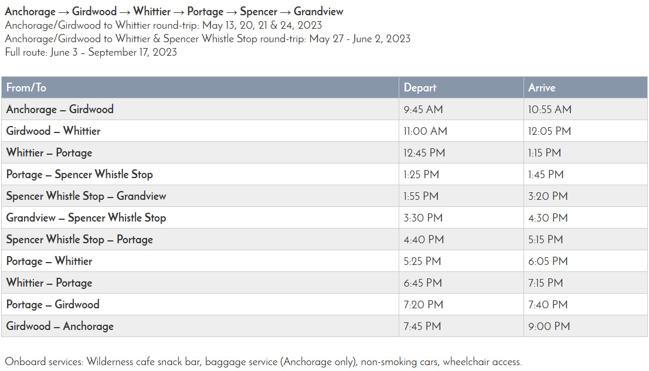This screenshot has width=649, height=371.
Task: Click the route heading starting with Anchorage
Action: pos(174,12)
